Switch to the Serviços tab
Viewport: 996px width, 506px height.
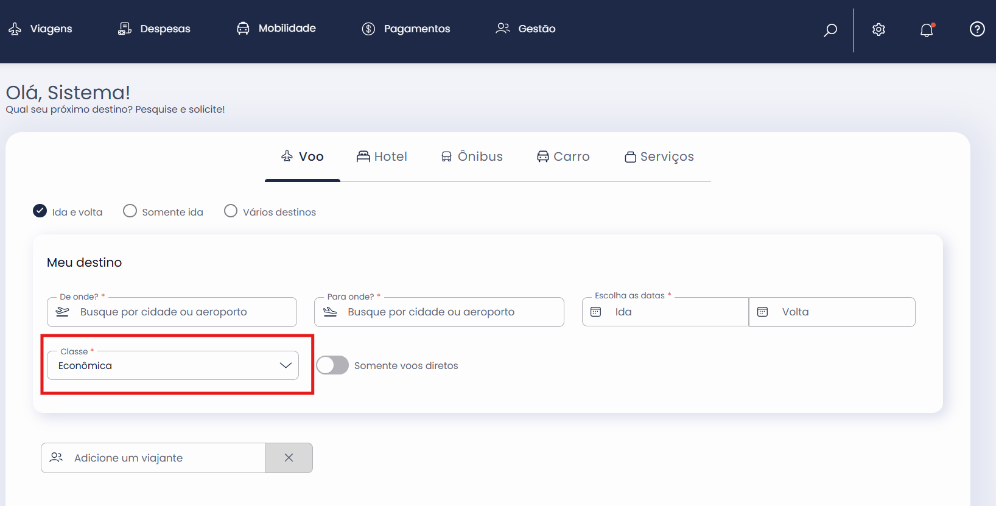pos(659,156)
